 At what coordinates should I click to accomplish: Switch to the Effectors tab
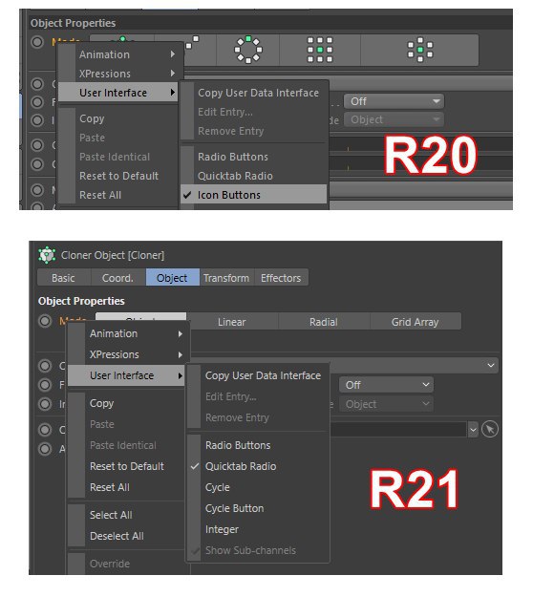pyautogui.click(x=281, y=278)
